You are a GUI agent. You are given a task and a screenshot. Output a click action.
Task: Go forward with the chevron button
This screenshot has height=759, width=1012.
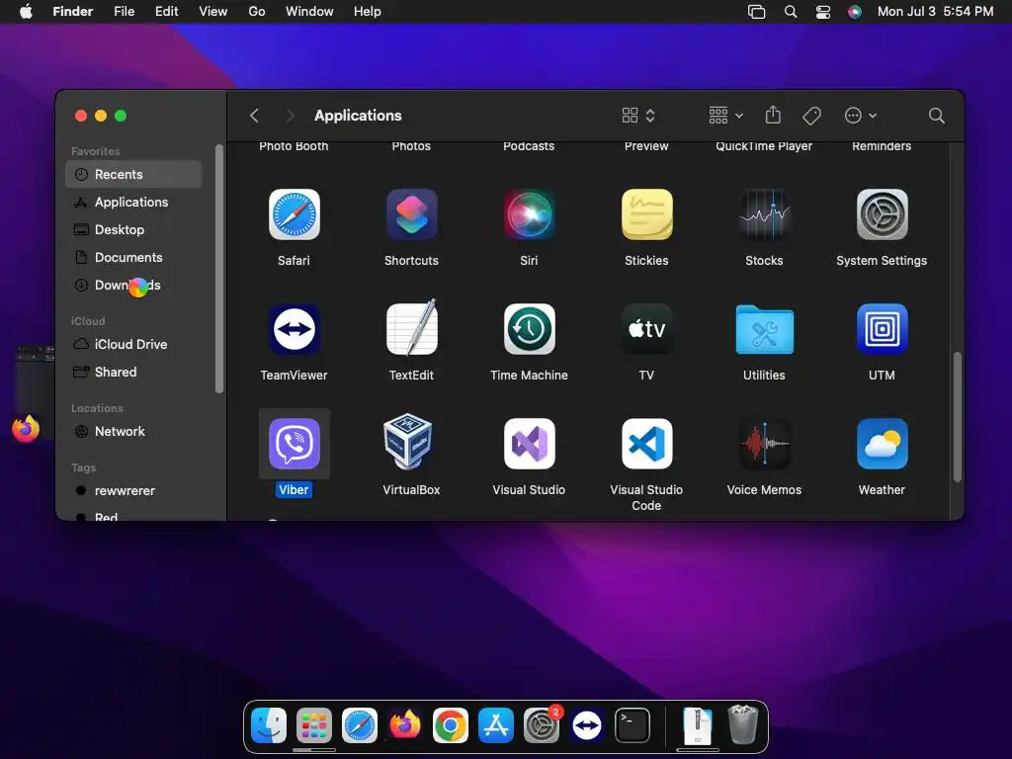[x=290, y=116]
